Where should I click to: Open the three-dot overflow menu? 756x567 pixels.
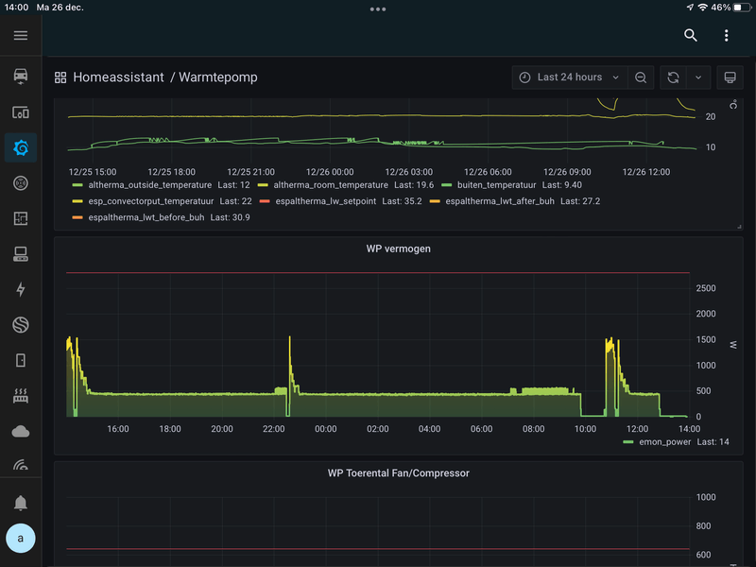click(726, 35)
